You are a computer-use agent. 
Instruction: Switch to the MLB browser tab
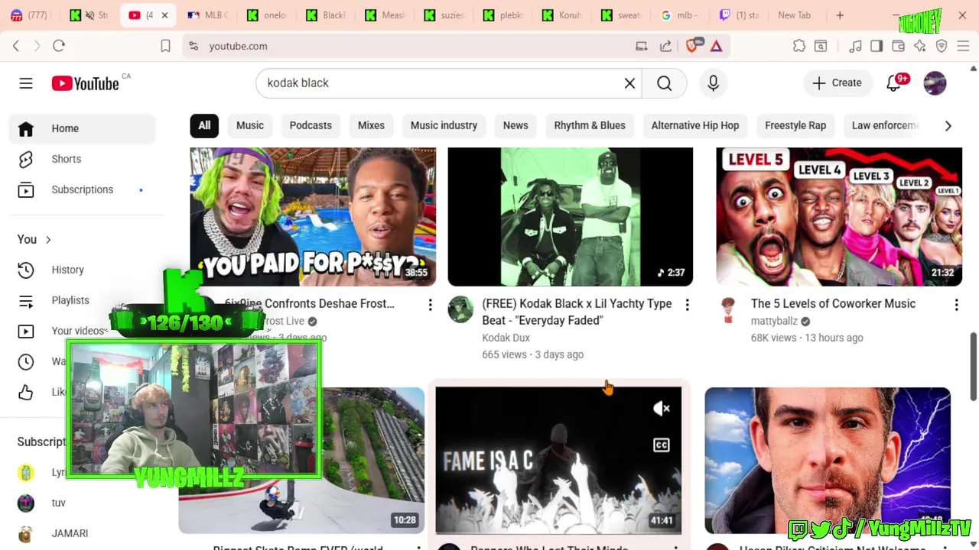(208, 15)
